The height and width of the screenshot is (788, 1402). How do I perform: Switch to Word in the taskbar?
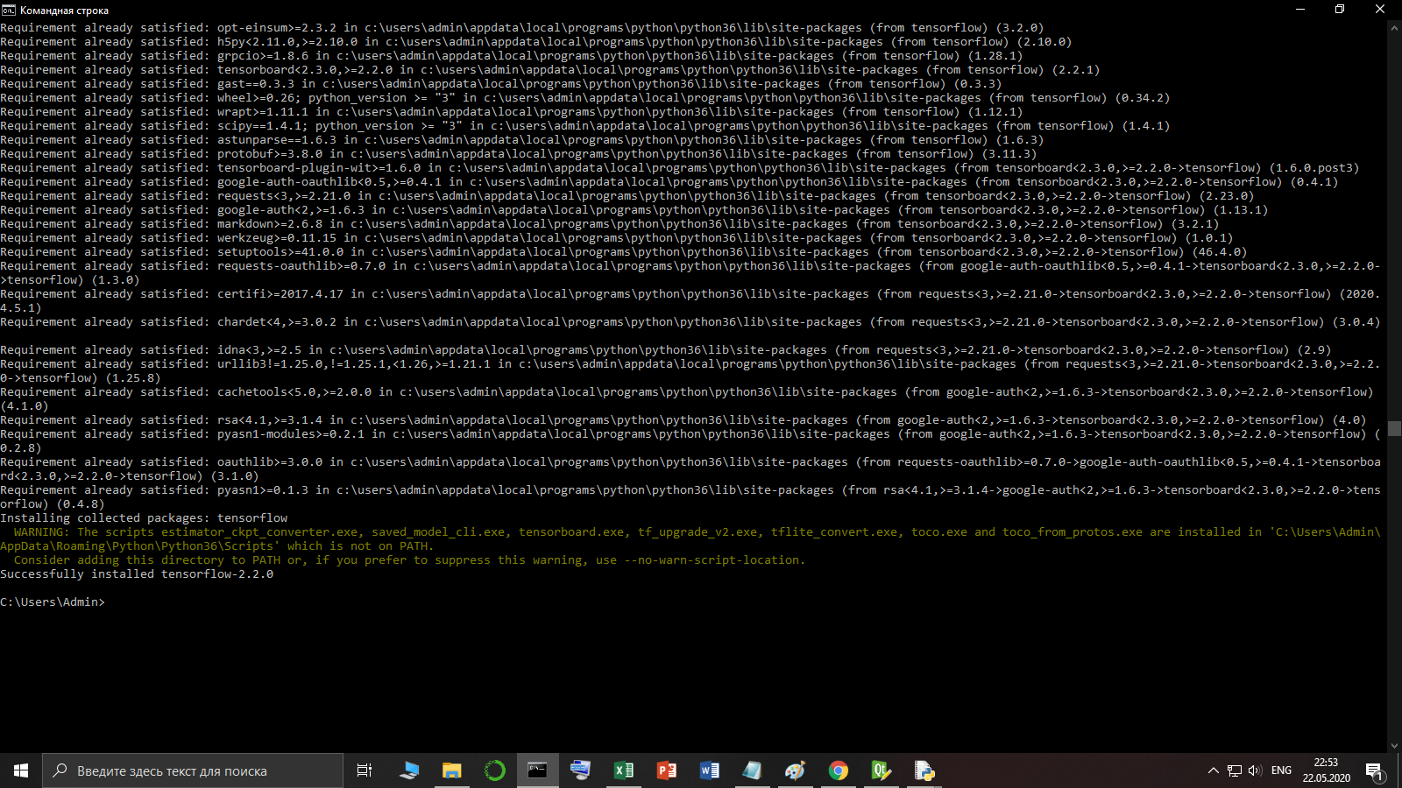tap(709, 770)
